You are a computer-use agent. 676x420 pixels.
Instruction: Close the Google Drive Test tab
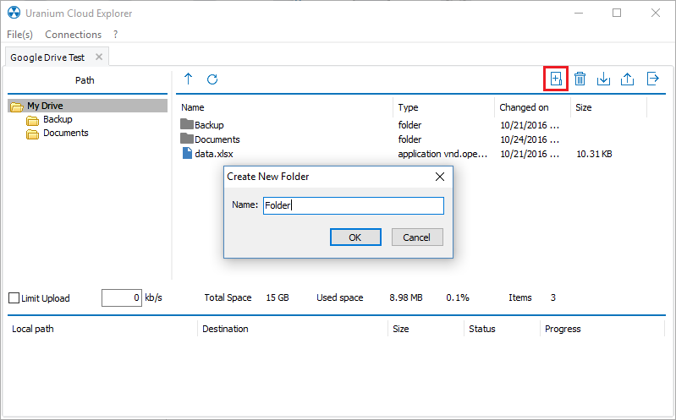pyautogui.click(x=99, y=57)
